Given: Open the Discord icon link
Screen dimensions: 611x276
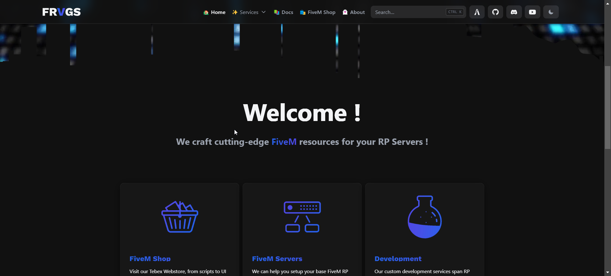Looking at the screenshot, I should pos(514,12).
